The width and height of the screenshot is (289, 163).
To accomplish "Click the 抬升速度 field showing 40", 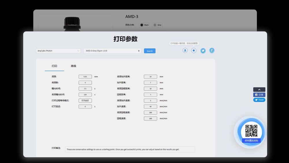I will point(150,107).
